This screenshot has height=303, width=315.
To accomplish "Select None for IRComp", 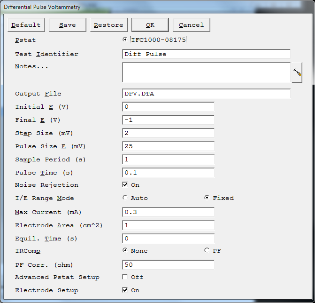I will (125, 250).
